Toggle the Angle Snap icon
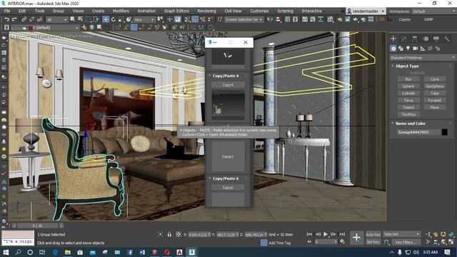Image resolution: width=457 pixels, height=257 pixels. (195, 19)
